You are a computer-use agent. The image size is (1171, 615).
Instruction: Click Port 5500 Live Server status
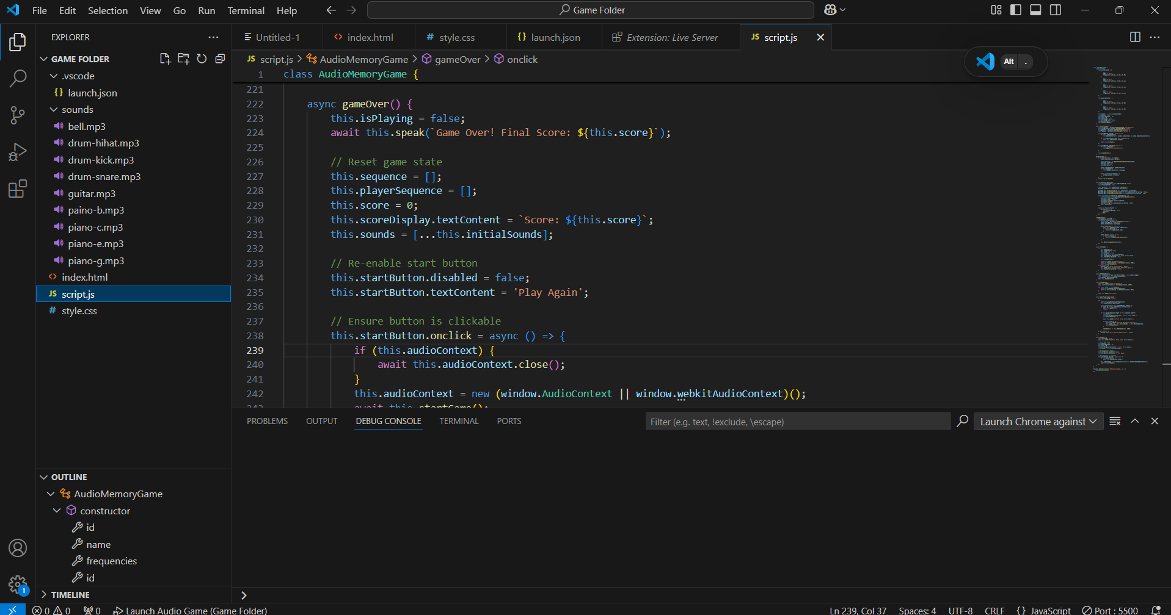click(1110, 610)
